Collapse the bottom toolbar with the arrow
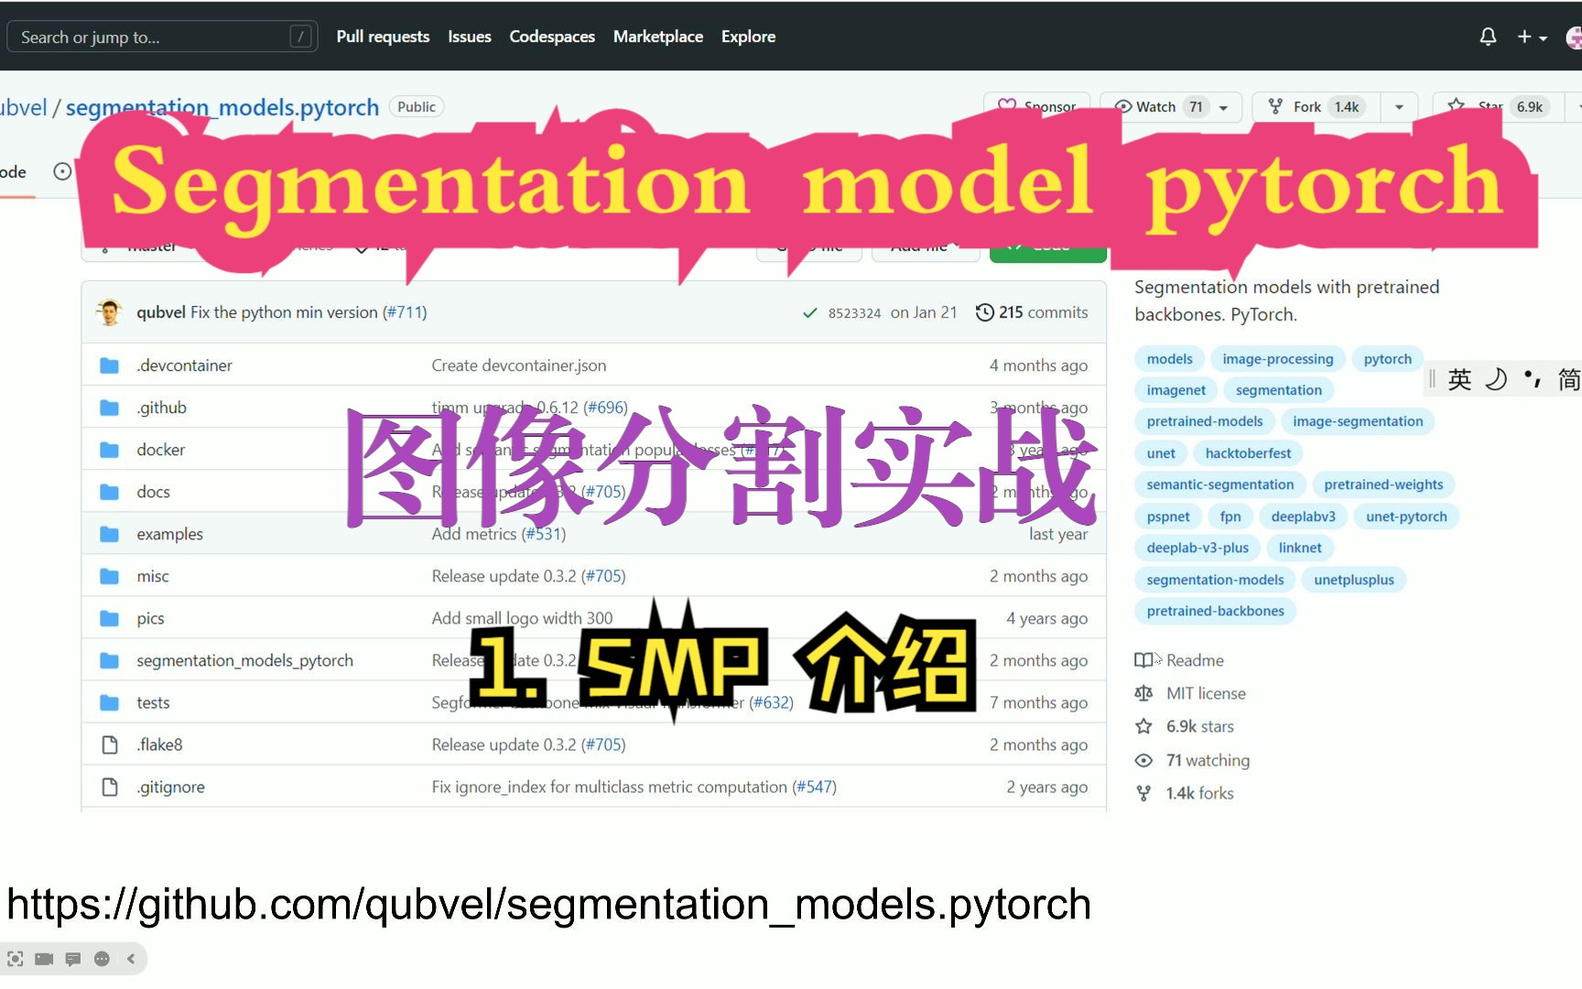1582x989 pixels. [131, 959]
